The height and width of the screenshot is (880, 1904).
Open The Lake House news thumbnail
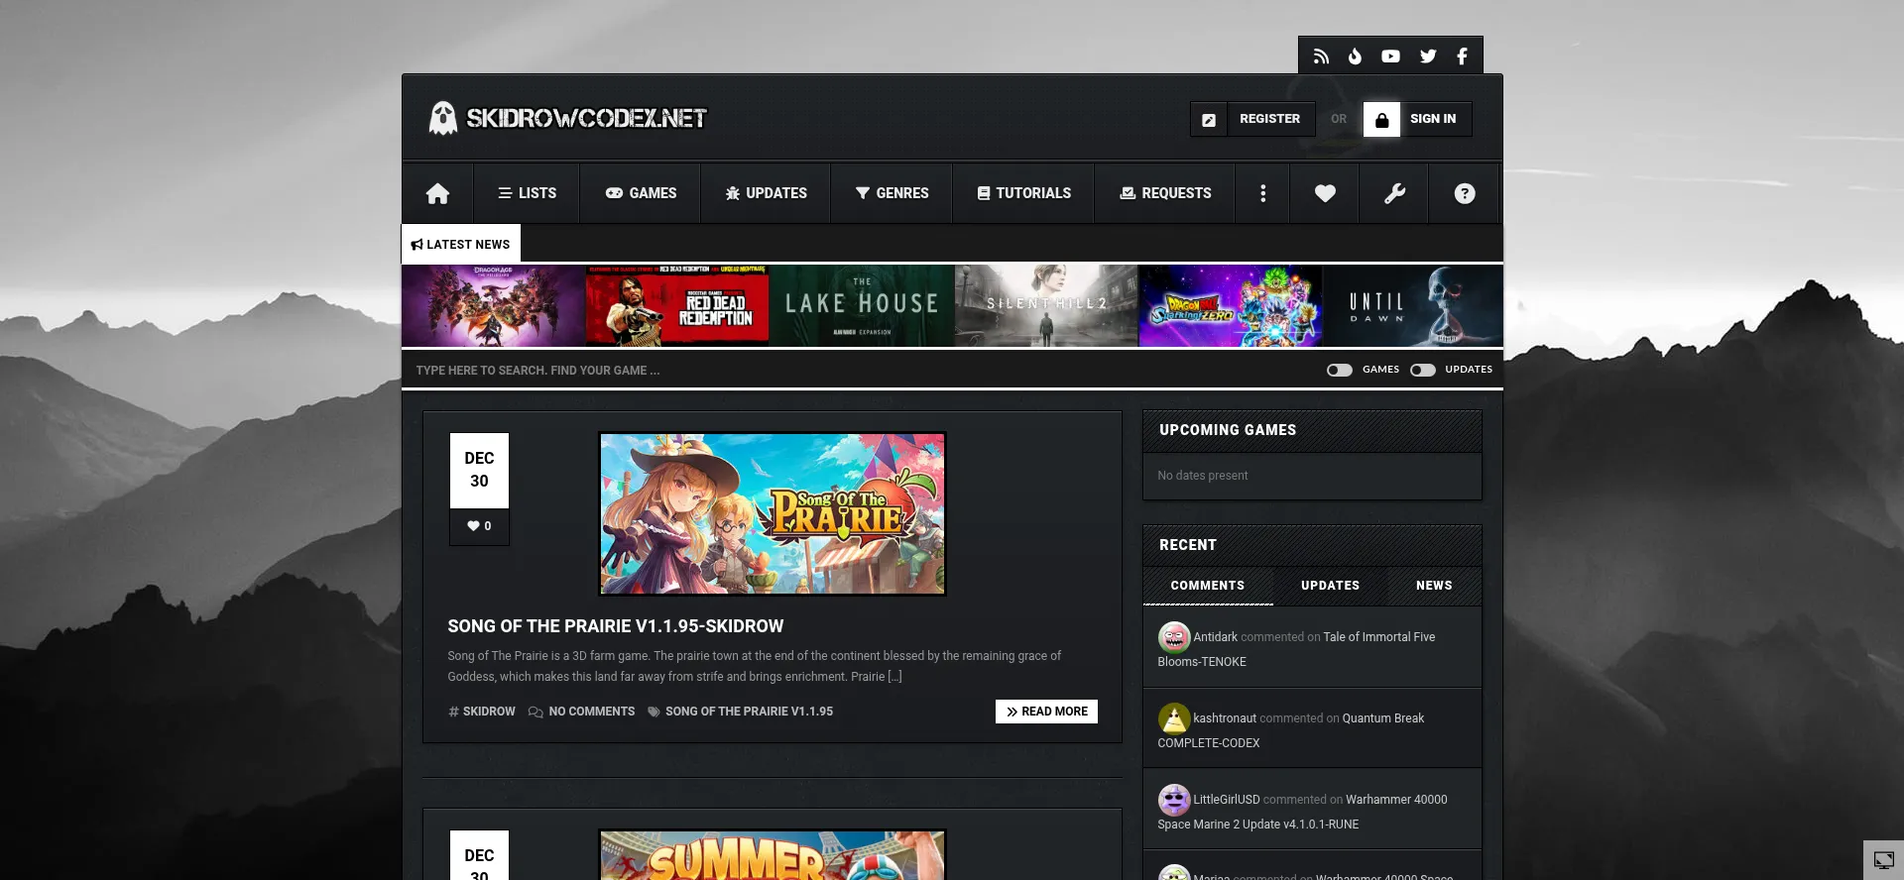coord(862,305)
